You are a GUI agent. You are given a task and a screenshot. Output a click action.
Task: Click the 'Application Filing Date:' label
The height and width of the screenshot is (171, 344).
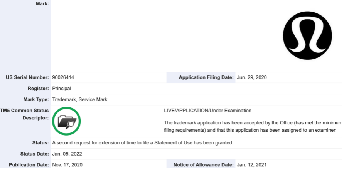pos(206,77)
